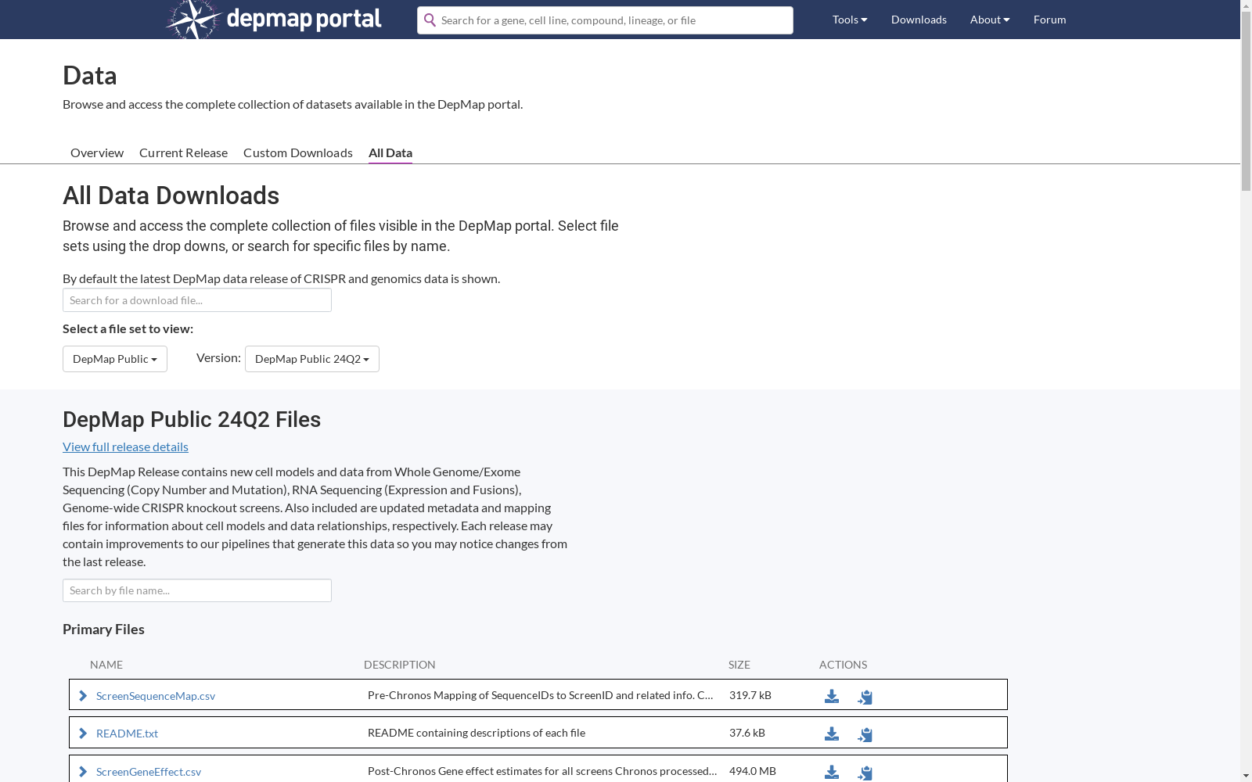Switch to the Current Release tab

(183, 152)
